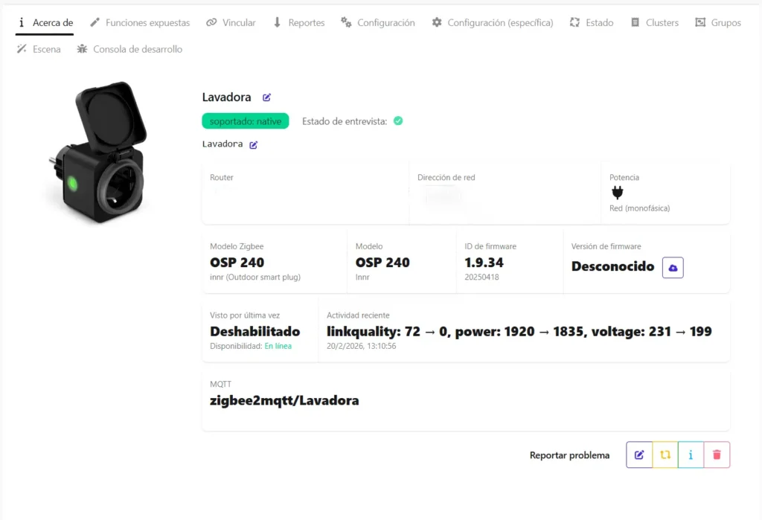Switch to the Vincular tab
Viewport: 762px width, 520px height.
pyautogui.click(x=231, y=23)
